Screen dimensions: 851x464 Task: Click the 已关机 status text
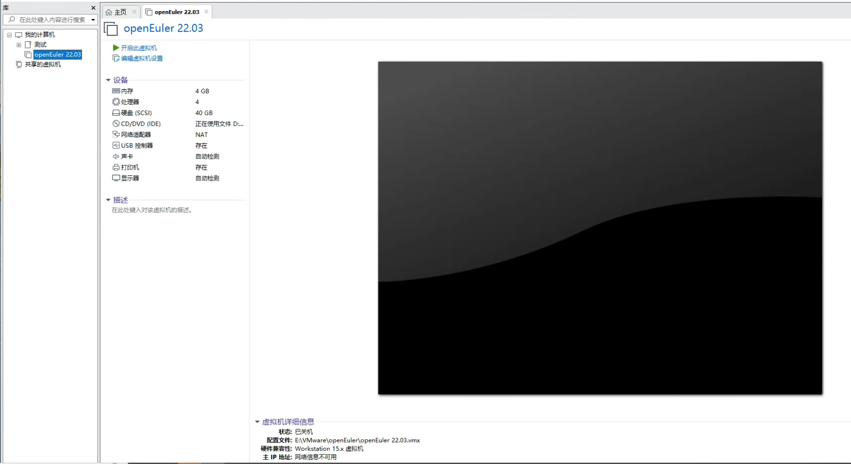tap(304, 432)
